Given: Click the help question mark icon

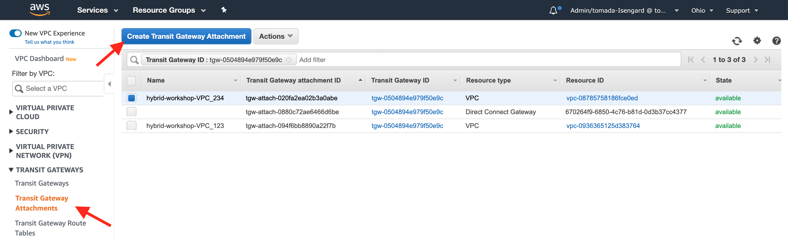Looking at the screenshot, I should pos(776,41).
